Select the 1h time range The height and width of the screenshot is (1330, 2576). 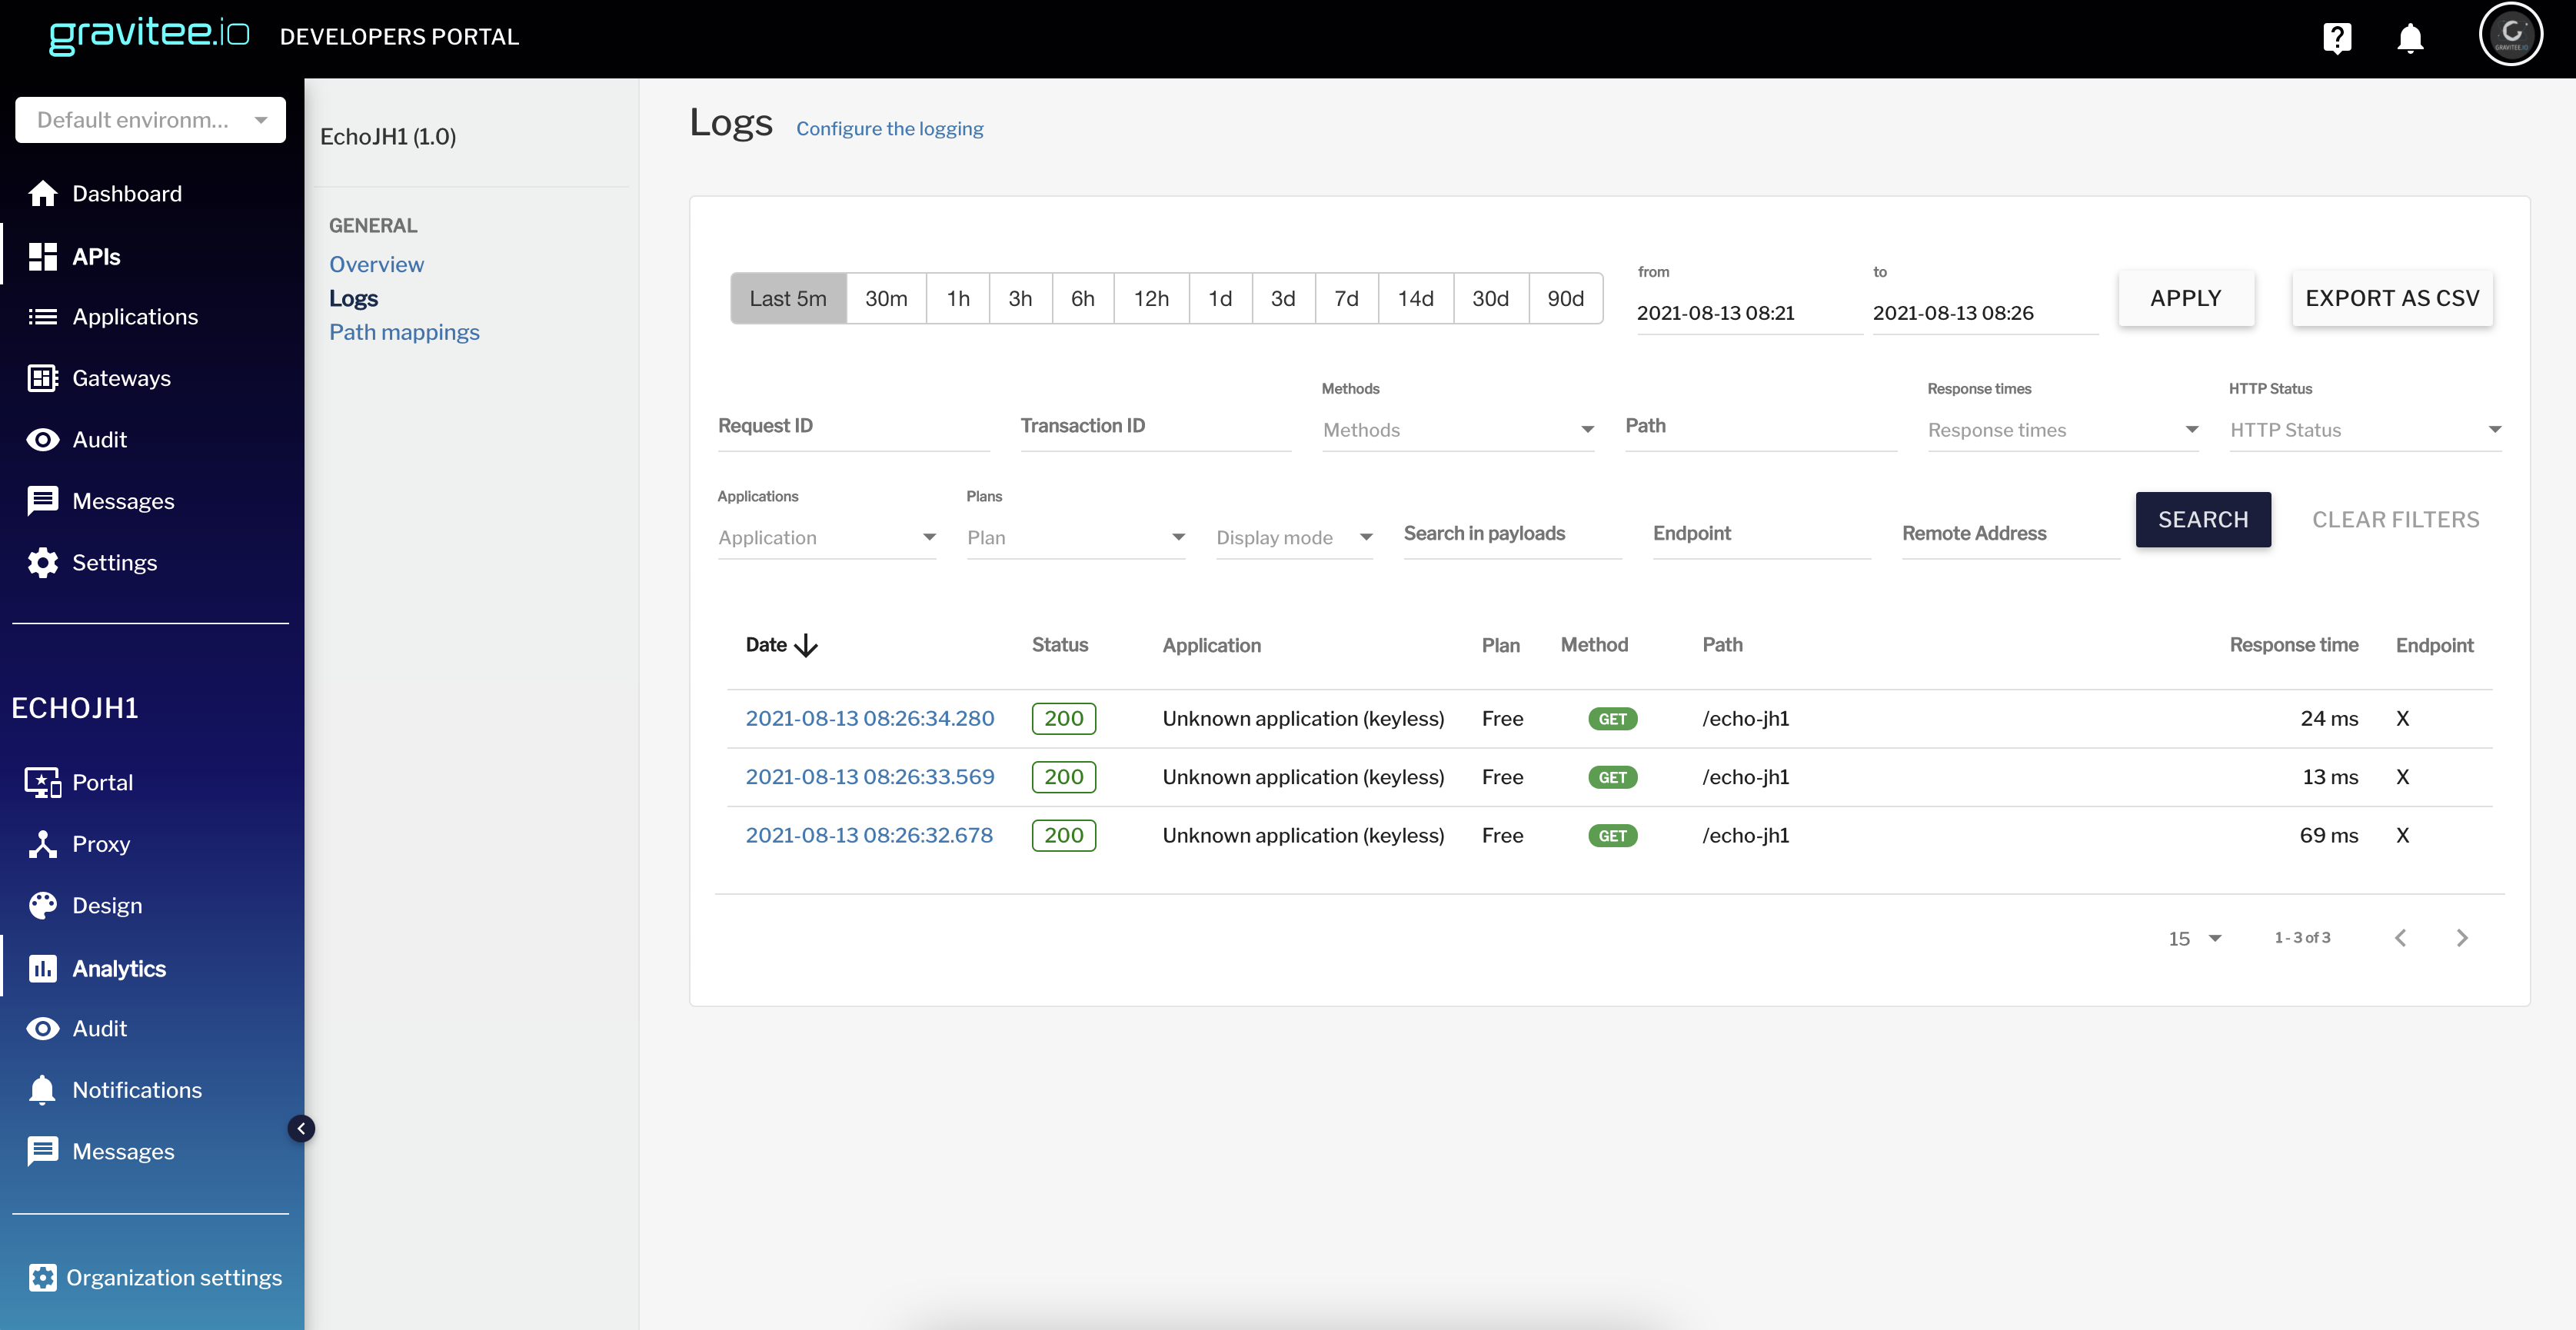958,298
